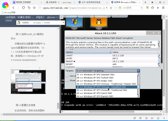Click the left guide panel scrollbar thumb
This screenshot has width=168, height=121.
[58, 106]
